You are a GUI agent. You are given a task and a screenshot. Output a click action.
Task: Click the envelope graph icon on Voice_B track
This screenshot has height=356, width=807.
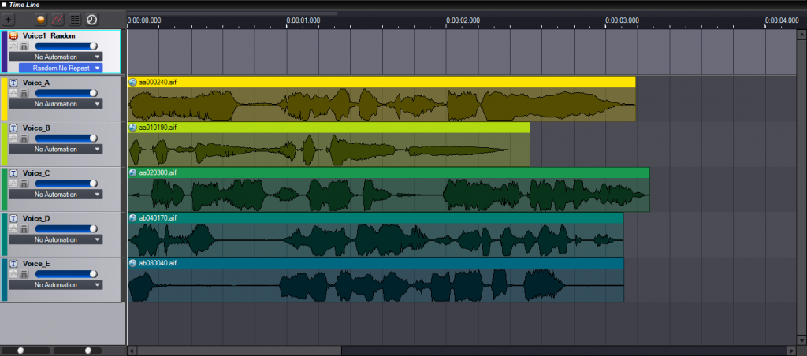pyautogui.click(x=14, y=139)
